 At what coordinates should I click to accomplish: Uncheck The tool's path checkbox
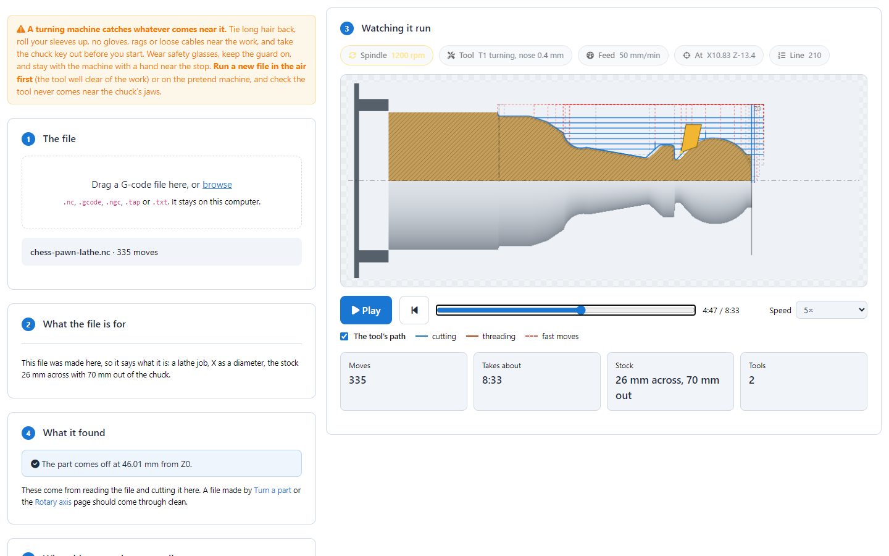pyautogui.click(x=344, y=337)
